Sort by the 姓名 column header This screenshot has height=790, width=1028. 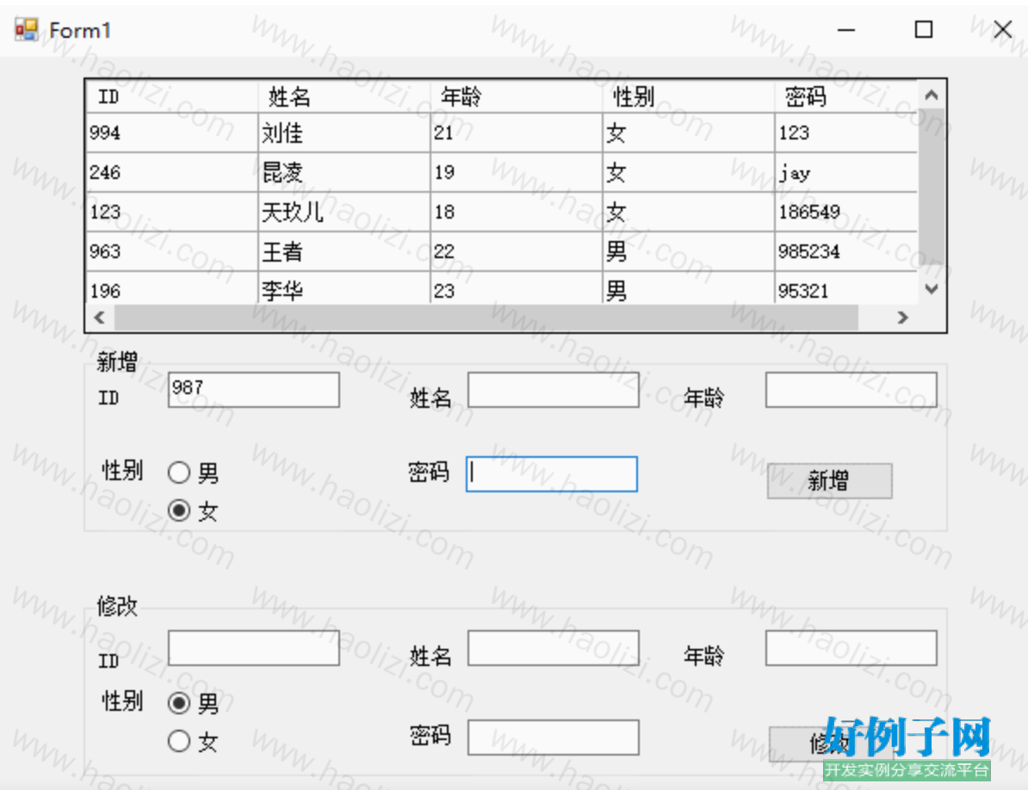(x=344, y=97)
